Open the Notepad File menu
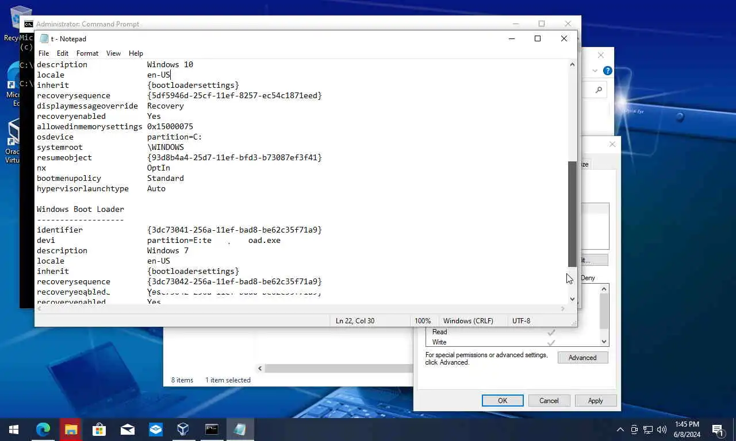Viewport: 736px width, 441px height. click(44, 53)
